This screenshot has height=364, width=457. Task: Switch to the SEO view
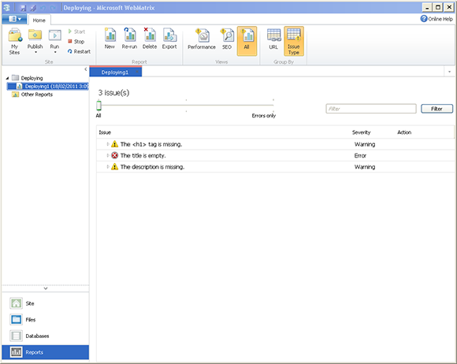(x=227, y=39)
